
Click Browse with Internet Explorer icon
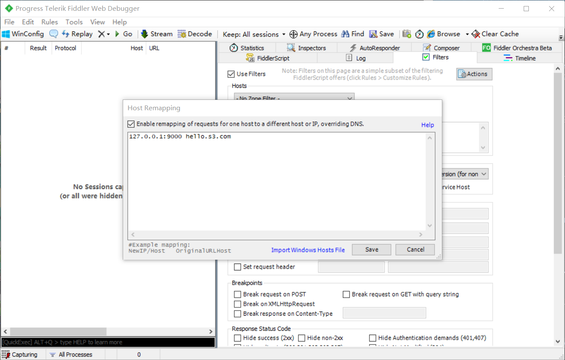pyautogui.click(x=444, y=34)
